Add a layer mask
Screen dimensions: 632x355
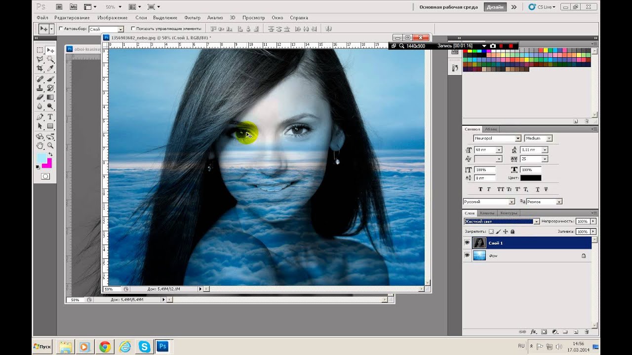544,332
